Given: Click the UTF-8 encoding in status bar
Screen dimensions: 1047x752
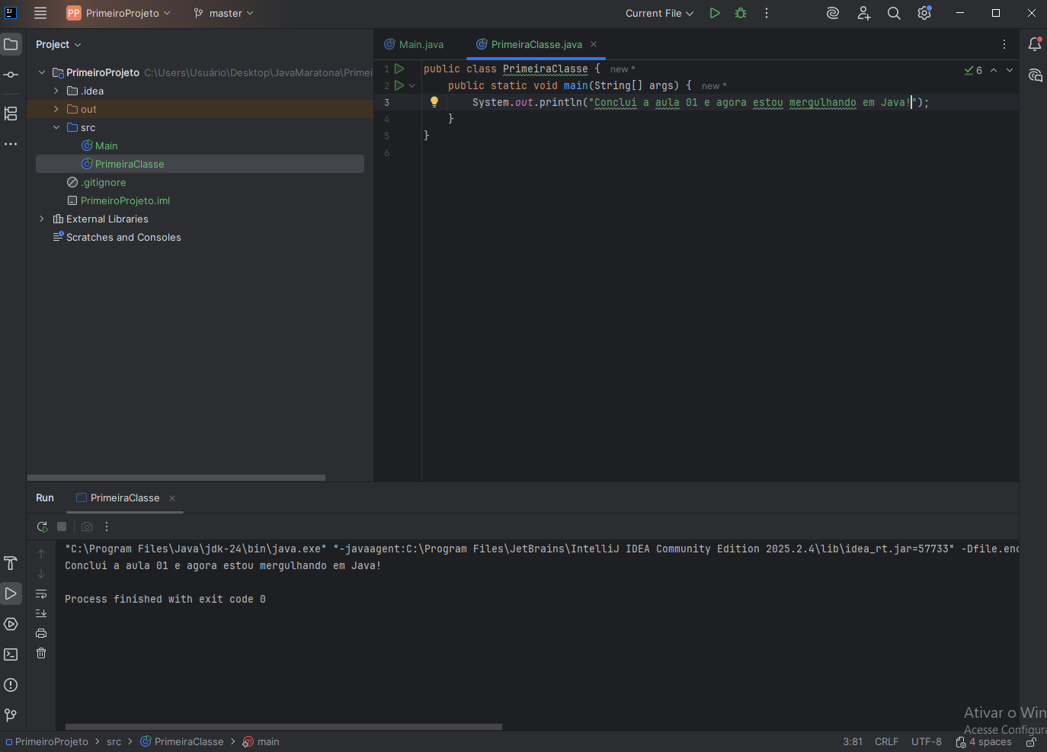Looking at the screenshot, I should [x=926, y=741].
